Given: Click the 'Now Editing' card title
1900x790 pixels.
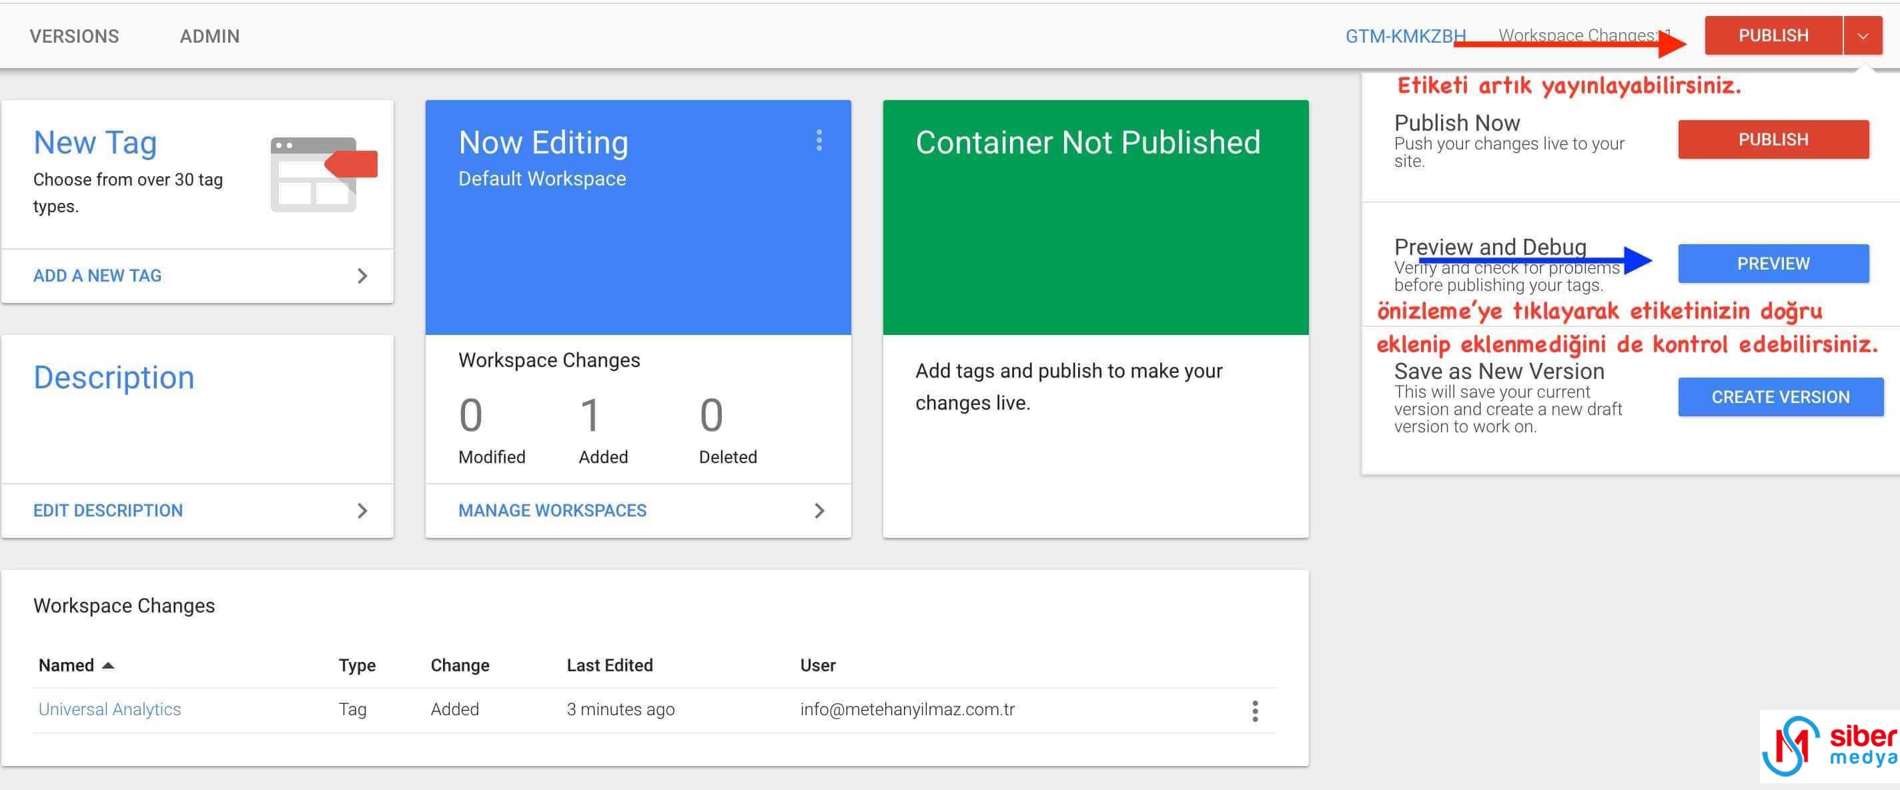Looking at the screenshot, I should pyautogui.click(x=543, y=142).
